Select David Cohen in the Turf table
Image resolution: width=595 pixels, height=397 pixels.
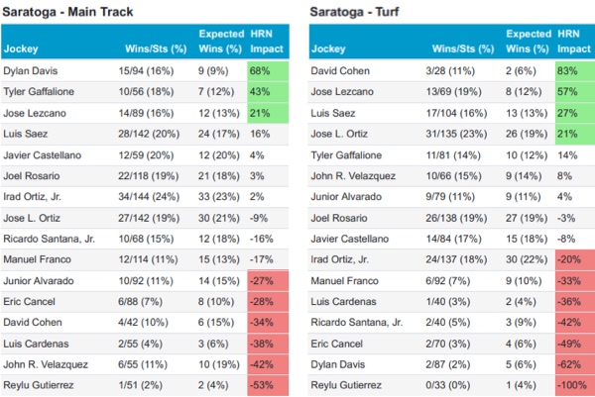click(x=338, y=70)
